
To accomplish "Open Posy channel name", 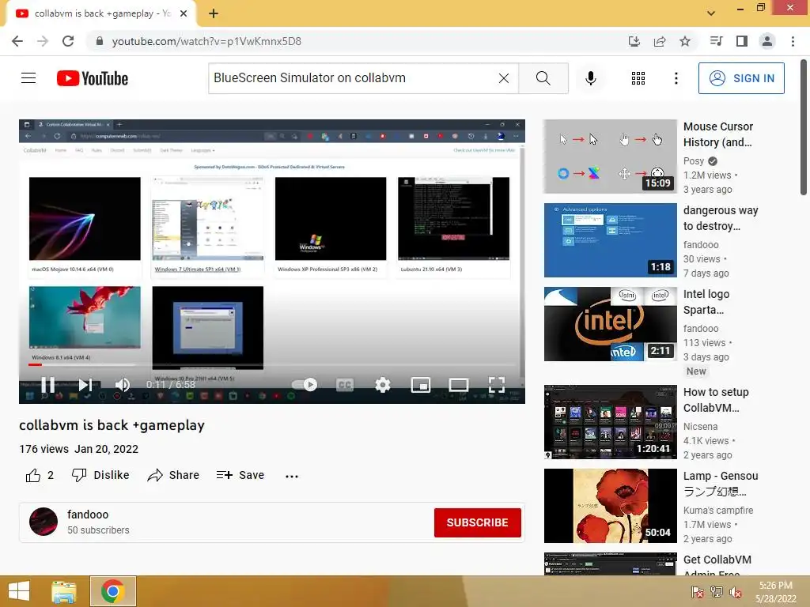I will pyautogui.click(x=694, y=161).
